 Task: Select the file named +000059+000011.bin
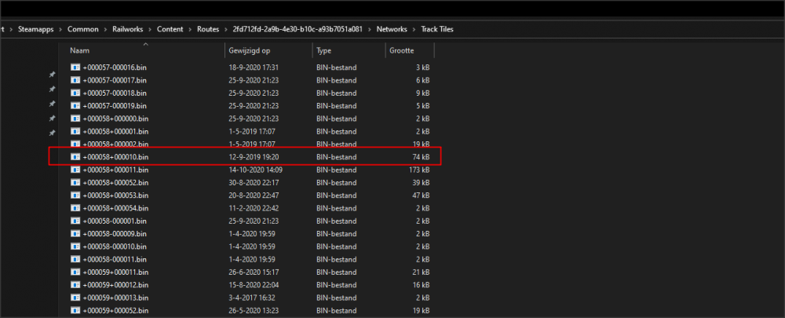coord(115,272)
